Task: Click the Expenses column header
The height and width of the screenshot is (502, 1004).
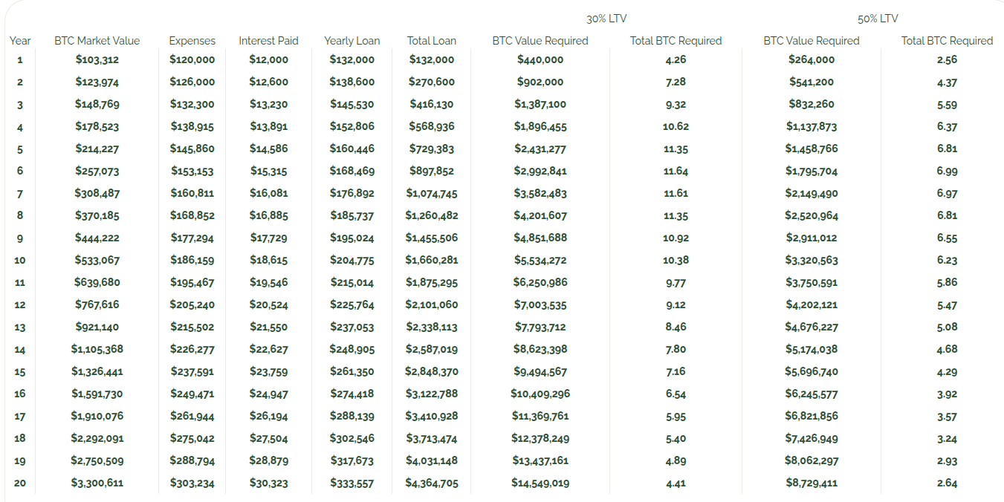Action: point(192,41)
